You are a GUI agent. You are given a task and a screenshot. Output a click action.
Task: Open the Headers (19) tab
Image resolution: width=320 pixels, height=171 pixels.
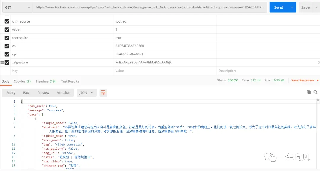point(46,81)
